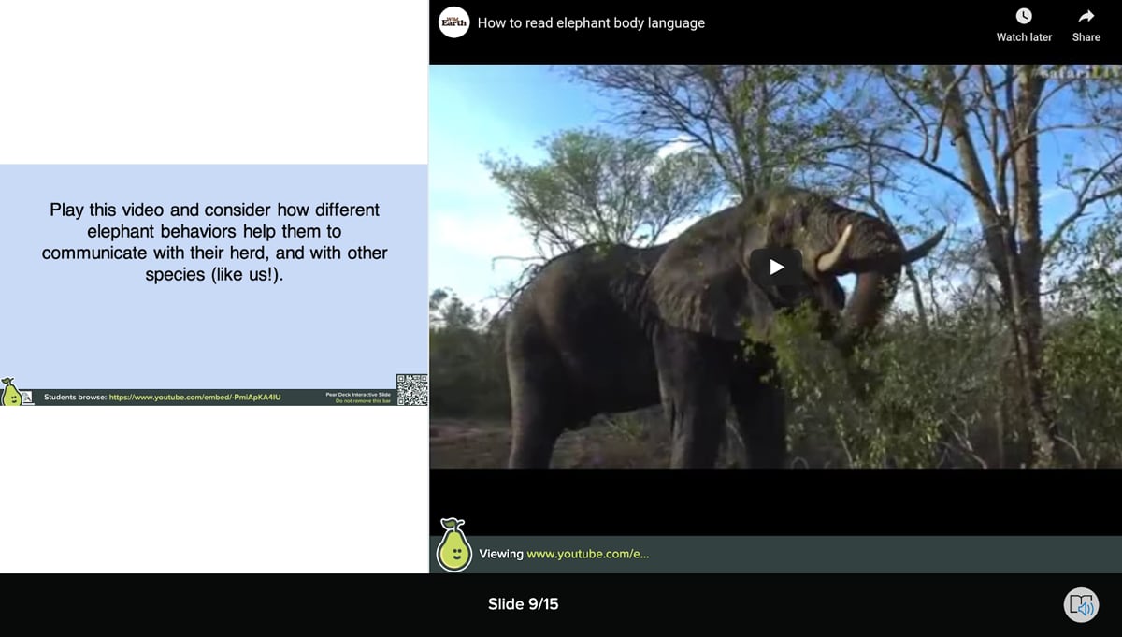Click the 'Viewing' label in bottom bar
Image resolution: width=1122 pixels, height=637 pixels.
point(501,554)
